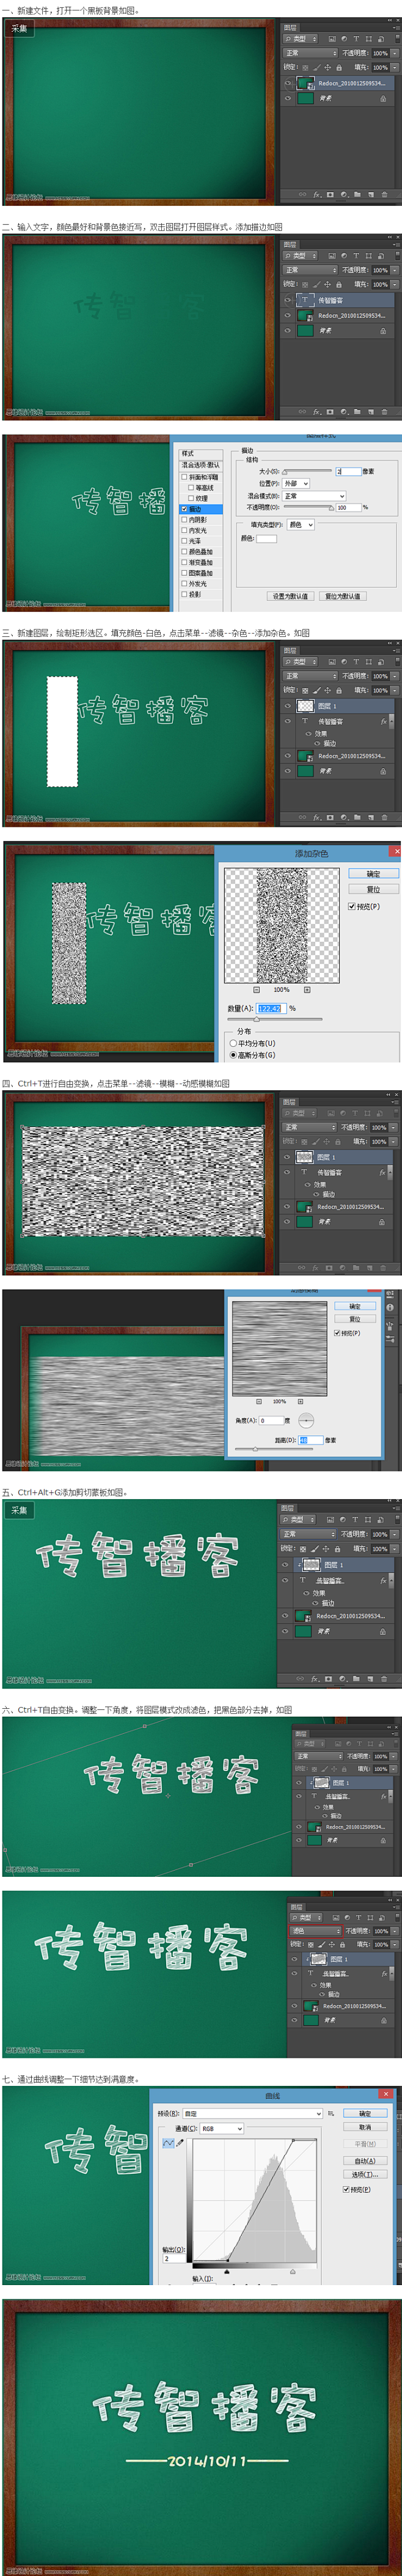This screenshot has height=2576, width=402.
Task: Open 通道 dropdown showing RGB
Action: (x=222, y=2129)
